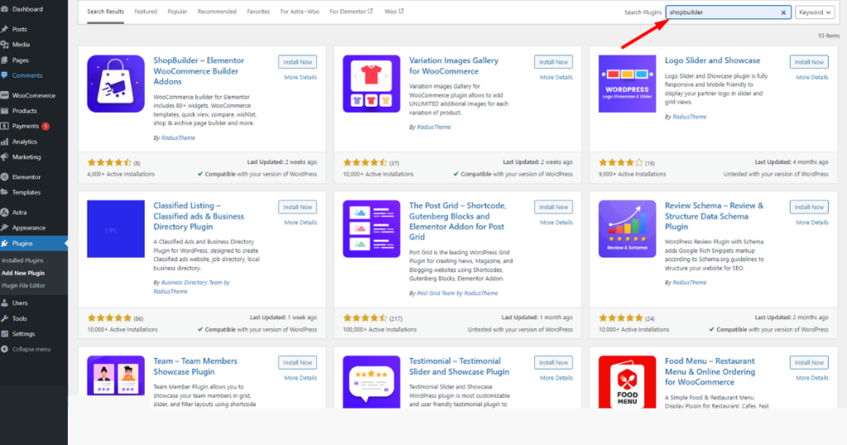
Task: Click the Templates folder icon
Action: pyautogui.click(x=5, y=192)
